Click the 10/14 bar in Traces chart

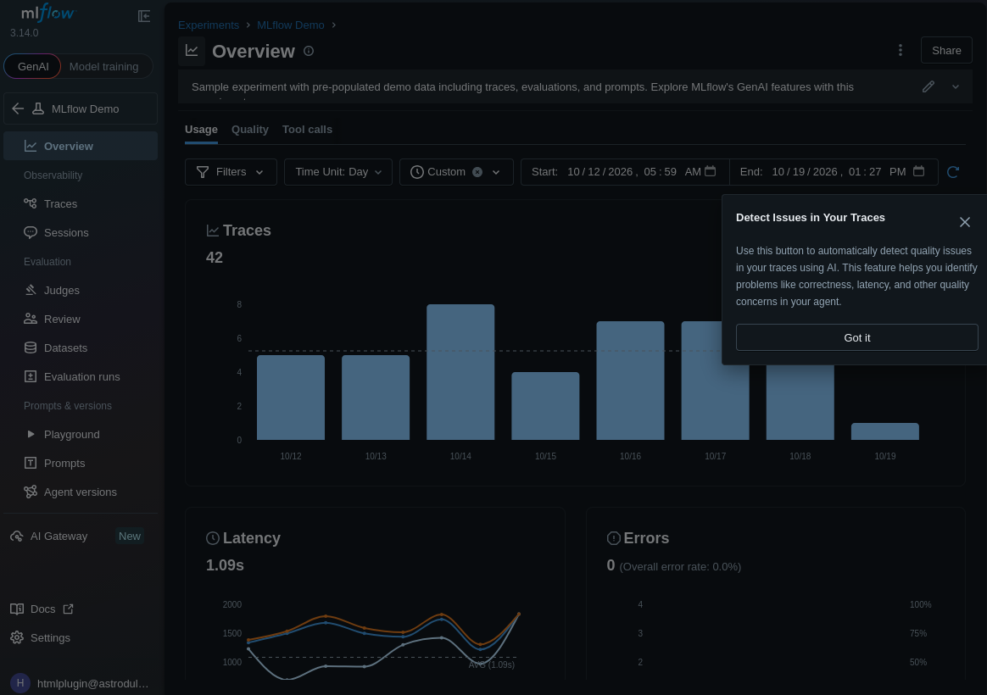[460, 372]
